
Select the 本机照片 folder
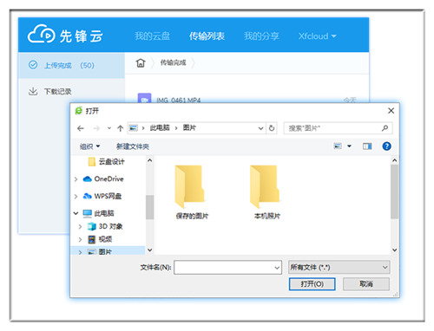pyautogui.click(x=266, y=191)
